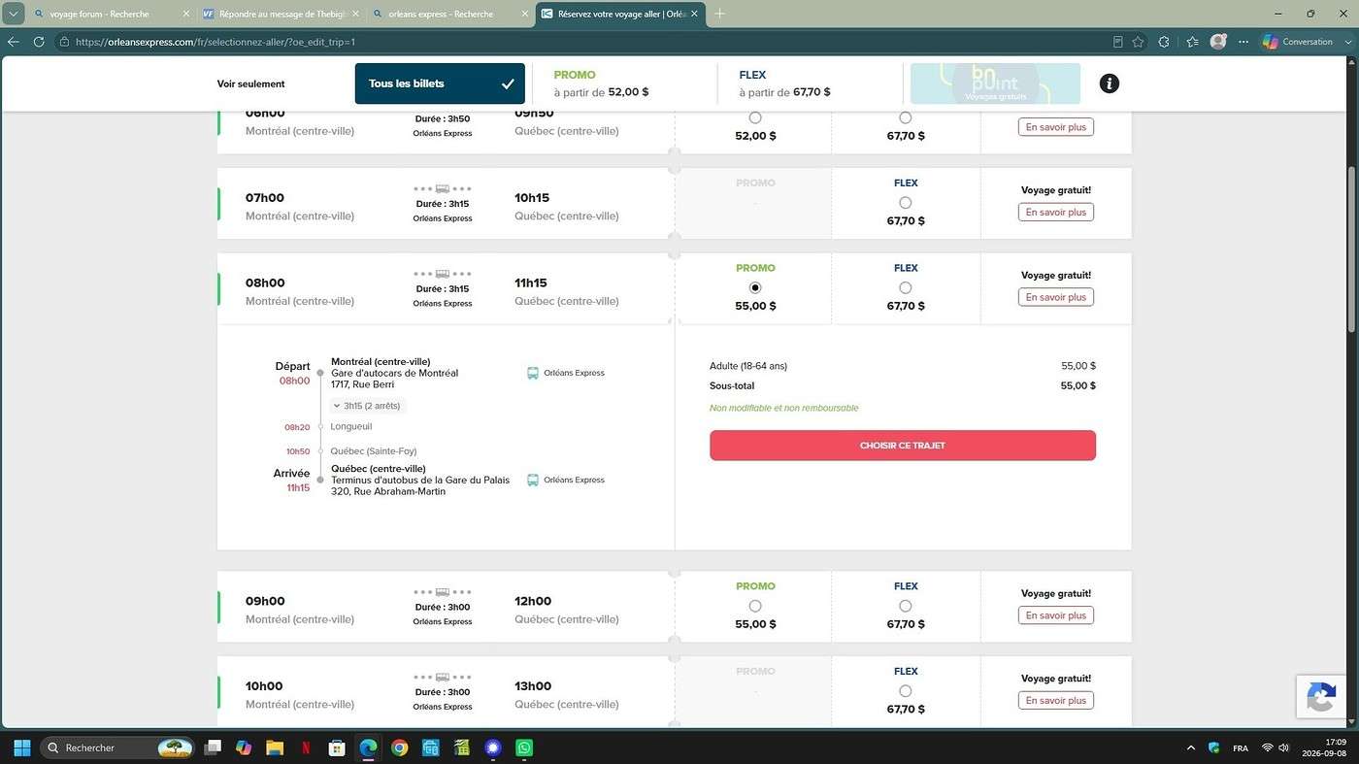Launch WhatsApp from the taskbar

click(x=524, y=747)
